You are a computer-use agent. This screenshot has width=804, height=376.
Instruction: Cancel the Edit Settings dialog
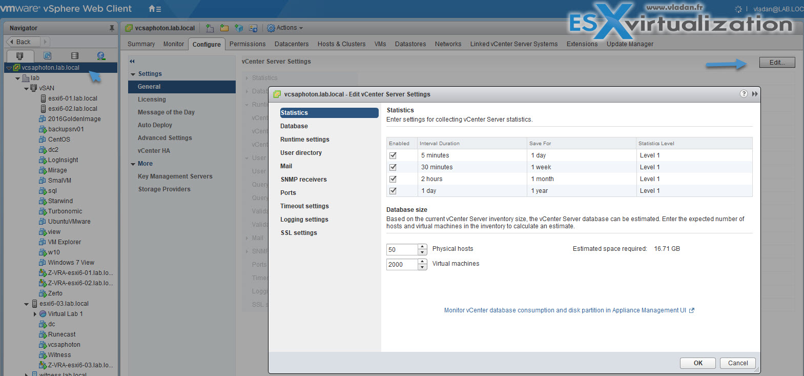point(738,363)
